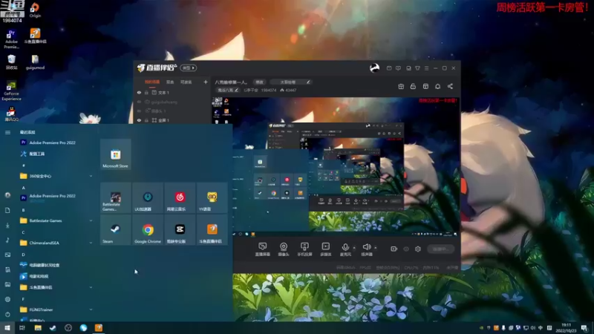Open the speaker options arrow
This screenshot has width=594, height=334.
[x=376, y=248]
